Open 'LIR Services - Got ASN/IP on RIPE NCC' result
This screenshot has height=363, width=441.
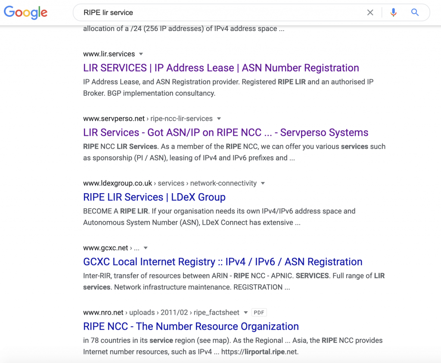click(226, 132)
